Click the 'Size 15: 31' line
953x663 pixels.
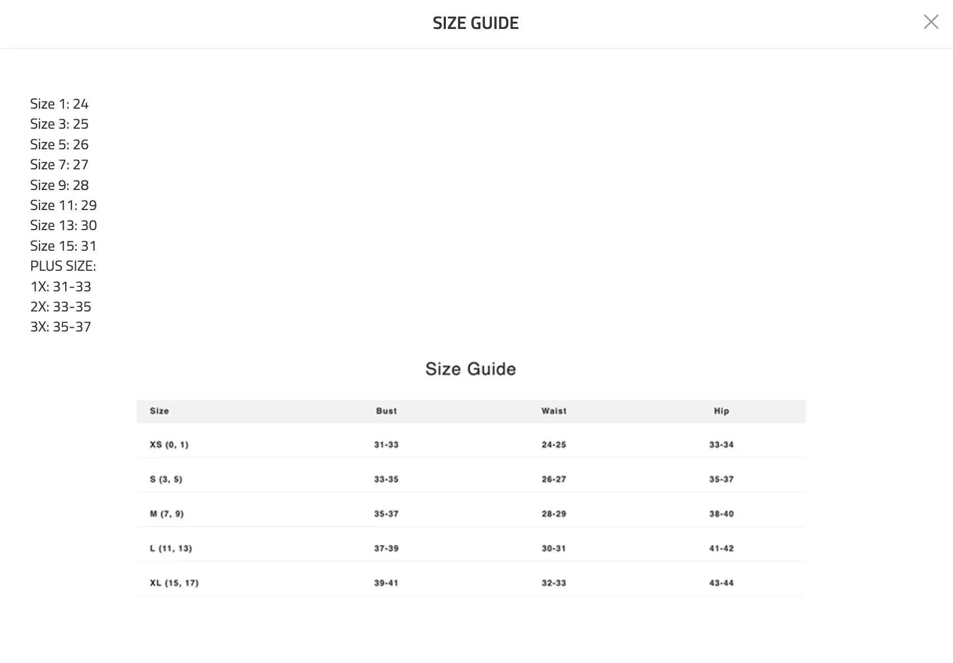[63, 246]
